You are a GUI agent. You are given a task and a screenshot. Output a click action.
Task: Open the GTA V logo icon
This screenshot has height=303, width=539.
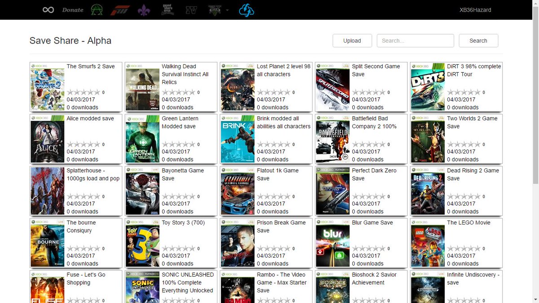tap(215, 10)
